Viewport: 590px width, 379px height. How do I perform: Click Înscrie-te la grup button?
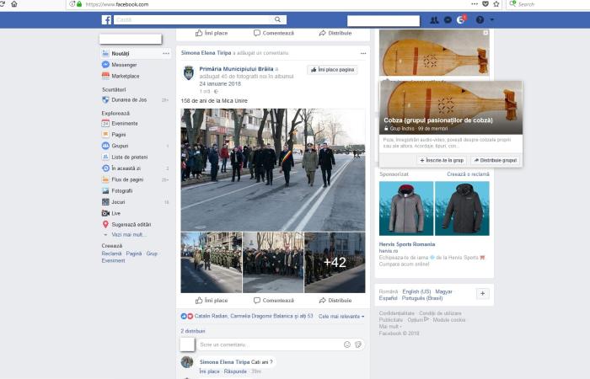coord(442,159)
